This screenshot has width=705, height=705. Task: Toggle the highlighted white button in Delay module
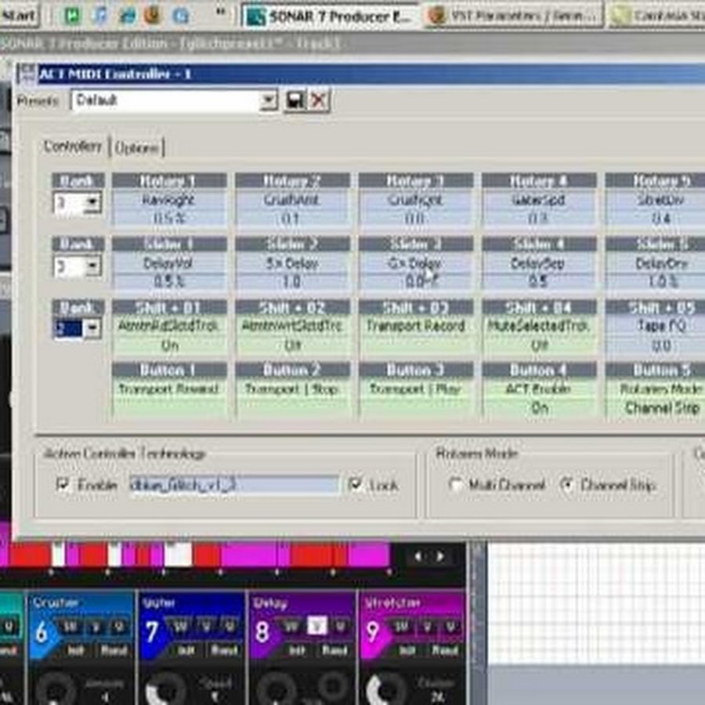(316, 626)
